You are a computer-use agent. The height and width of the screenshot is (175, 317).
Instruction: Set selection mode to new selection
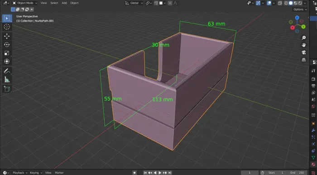click(13, 9)
